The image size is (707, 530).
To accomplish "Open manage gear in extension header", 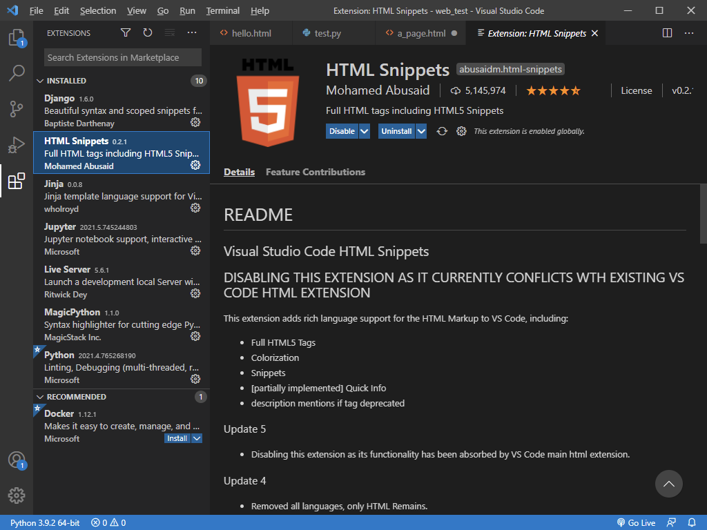I will click(x=461, y=131).
